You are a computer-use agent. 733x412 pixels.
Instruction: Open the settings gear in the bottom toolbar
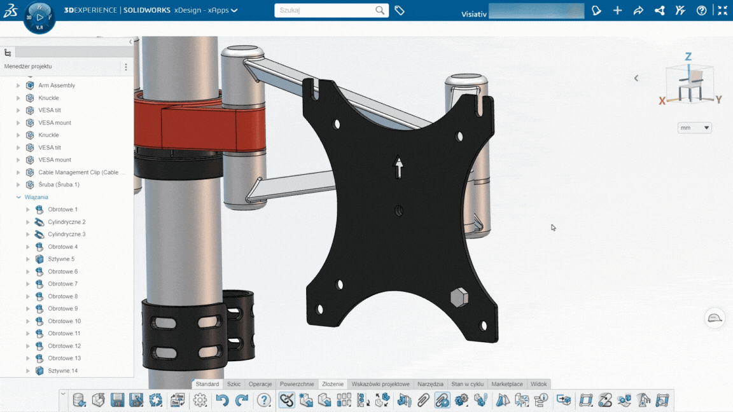coord(200,401)
